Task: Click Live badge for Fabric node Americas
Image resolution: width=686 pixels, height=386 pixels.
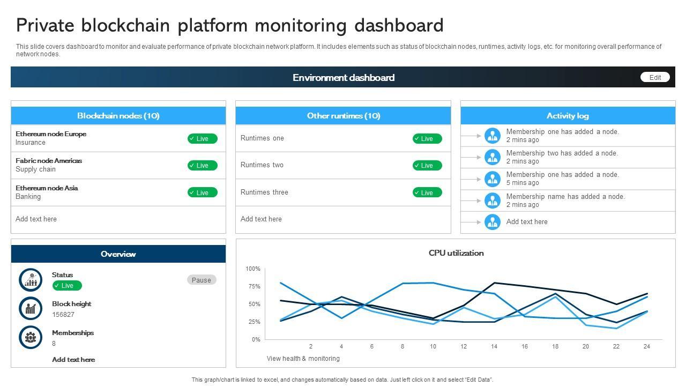Action: coord(203,165)
